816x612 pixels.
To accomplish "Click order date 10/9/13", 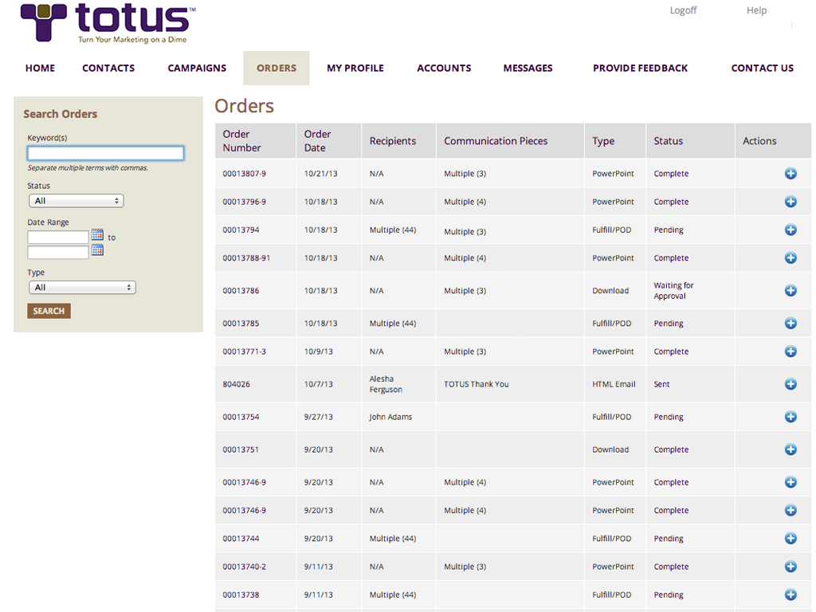I will (319, 351).
